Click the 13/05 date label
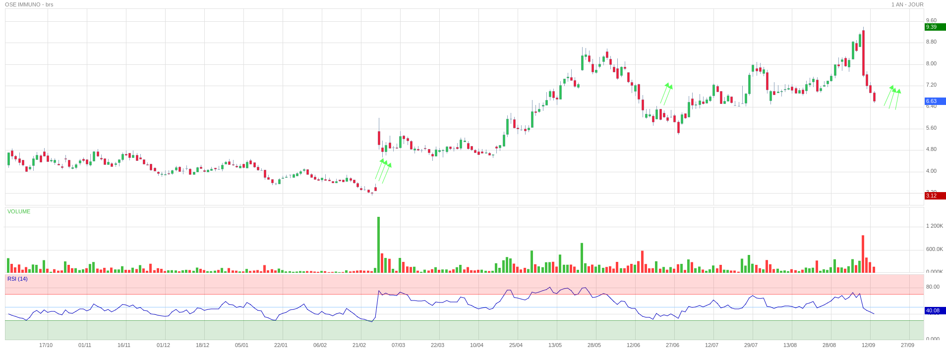Image resolution: width=946 pixels, height=350 pixels. pyautogui.click(x=555, y=346)
